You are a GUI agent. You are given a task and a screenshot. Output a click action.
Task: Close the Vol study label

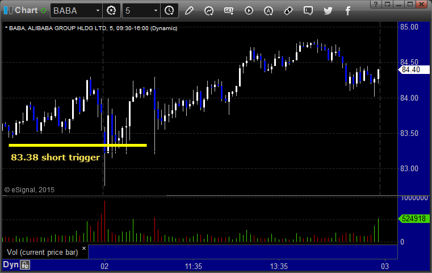pyautogui.click(x=84, y=248)
